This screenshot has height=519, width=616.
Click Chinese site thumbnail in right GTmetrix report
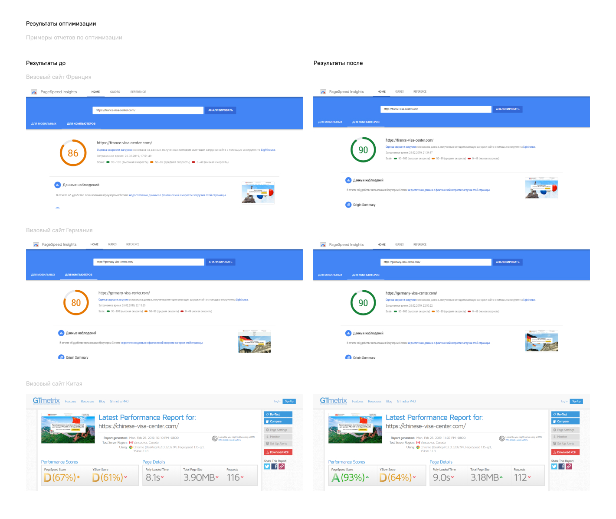[355, 428]
